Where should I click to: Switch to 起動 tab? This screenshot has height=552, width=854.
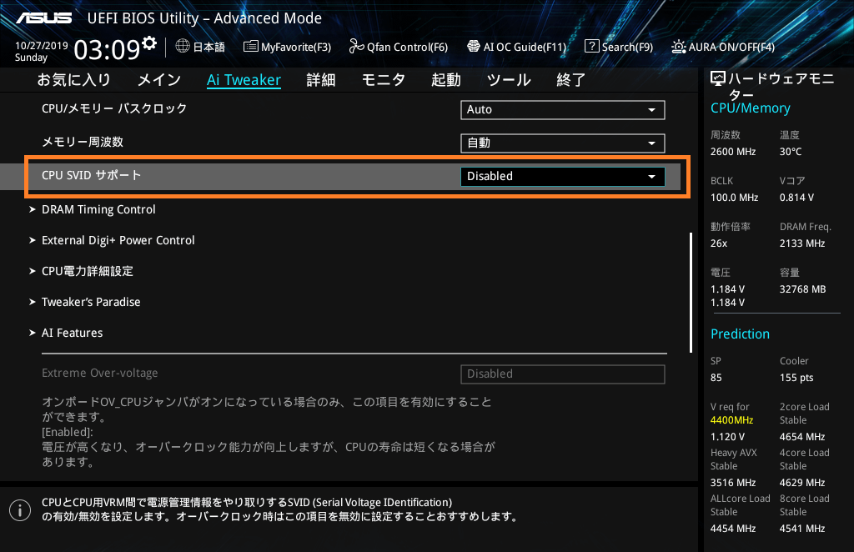[x=446, y=80]
